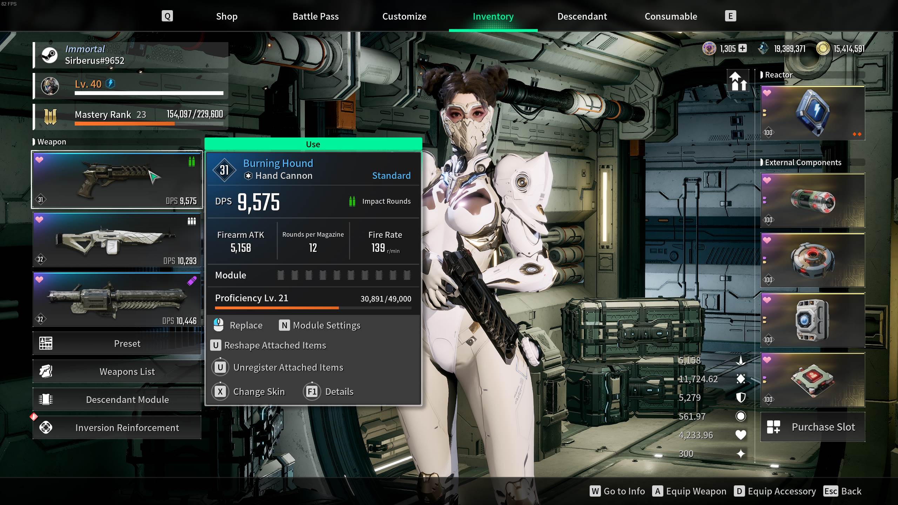Click the Hand Cannon type icon
The image size is (898, 505).
pyautogui.click(x=248, y=176)
